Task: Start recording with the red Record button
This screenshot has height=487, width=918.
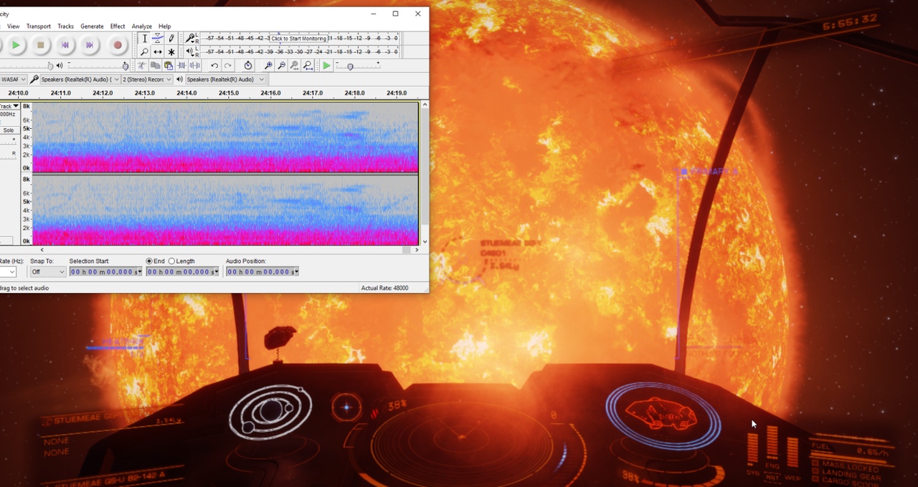Action: pos(118,45)
